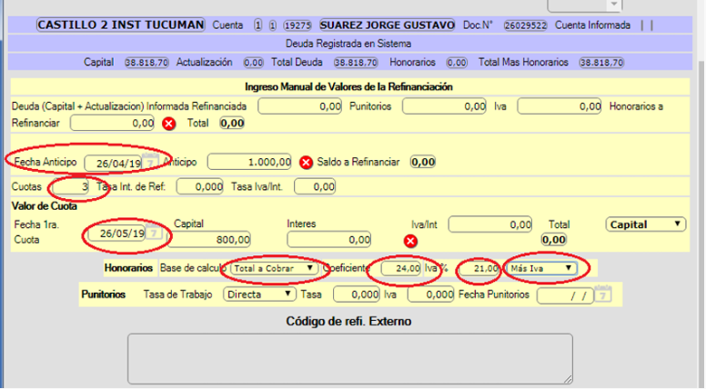This screenshot has width=706, height=389.
Task: Open the Base de calculo dropdown
Action: point(276,268)
